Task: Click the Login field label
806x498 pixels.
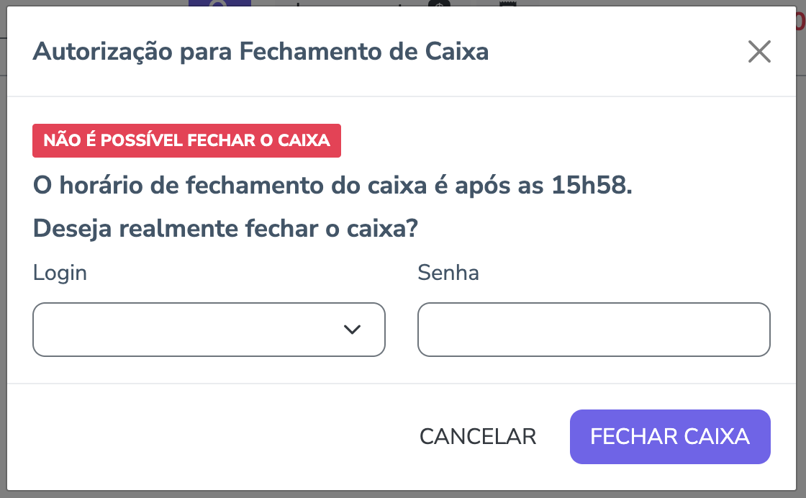Action: pos(60,273)
